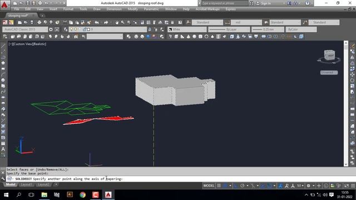Click the Wedge modeling tool icon

point(182,37)
